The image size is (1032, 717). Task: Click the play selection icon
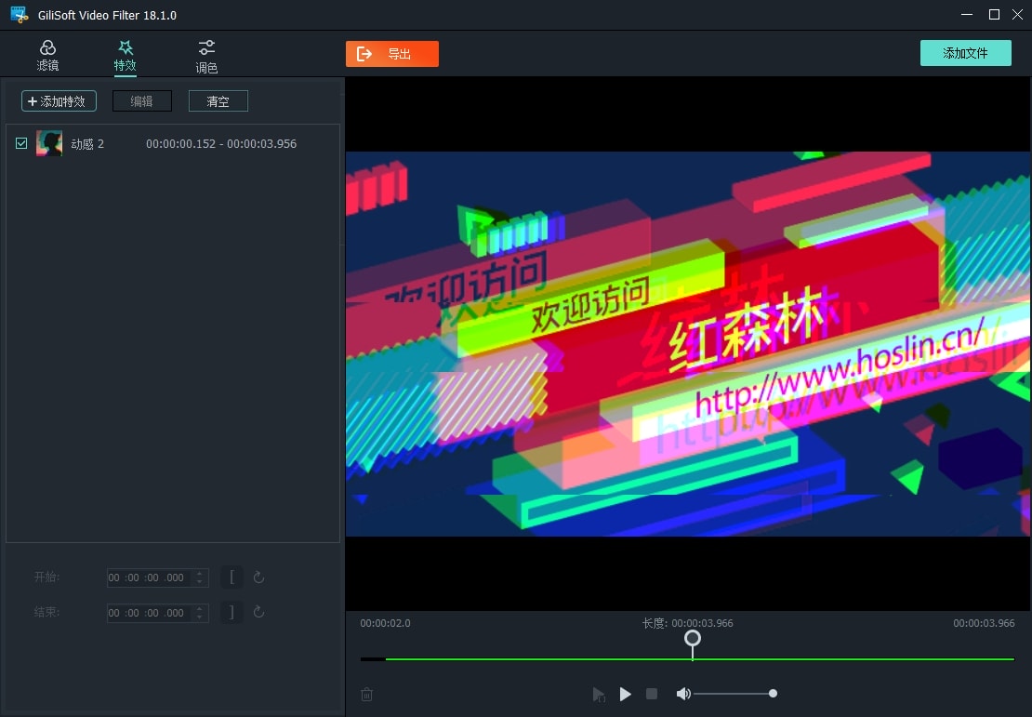pyautogui.click(x=598, y=694)
